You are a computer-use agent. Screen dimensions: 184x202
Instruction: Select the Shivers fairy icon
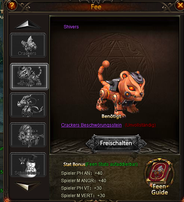(x=29, y=76)
